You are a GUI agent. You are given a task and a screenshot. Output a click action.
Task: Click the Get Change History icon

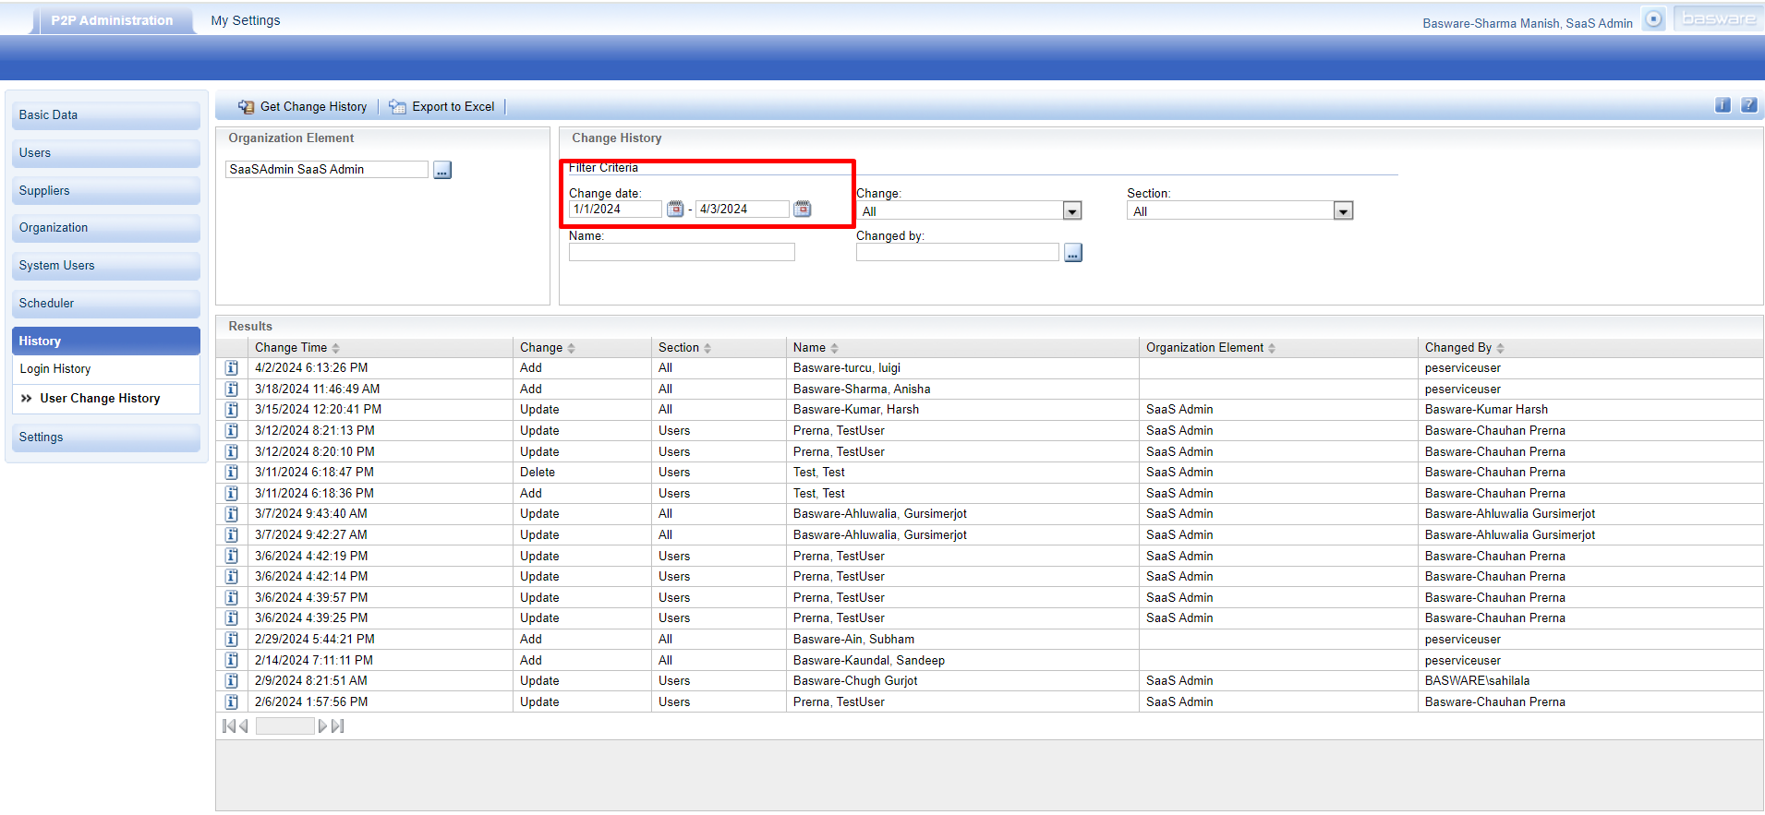tap(246, 107)
